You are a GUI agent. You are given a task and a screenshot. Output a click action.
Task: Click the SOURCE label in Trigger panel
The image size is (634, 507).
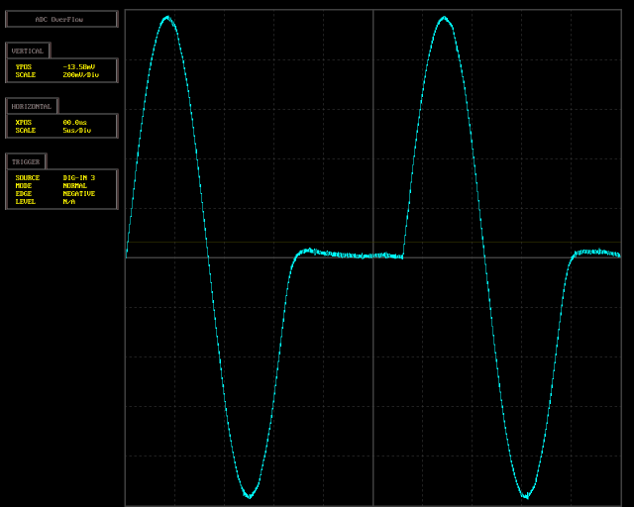pos(28,178)
